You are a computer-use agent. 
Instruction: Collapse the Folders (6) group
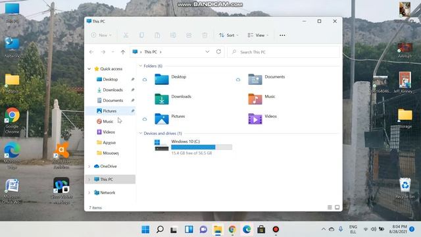click(140, 66)
